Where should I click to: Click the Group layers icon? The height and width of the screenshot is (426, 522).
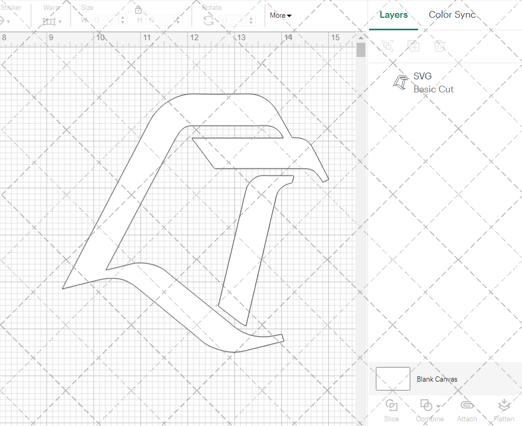pyautogui.click(x=387, y=46)
